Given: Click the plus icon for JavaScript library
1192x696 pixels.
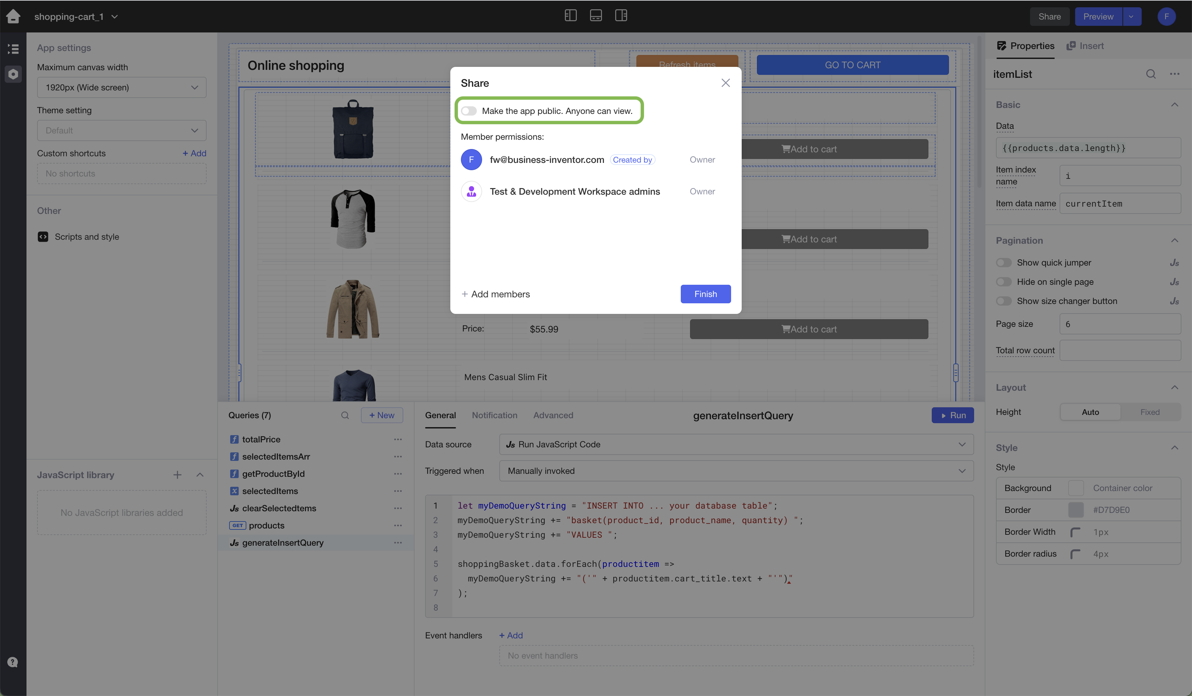Looking at the screenshot, I should coord(177,474).
